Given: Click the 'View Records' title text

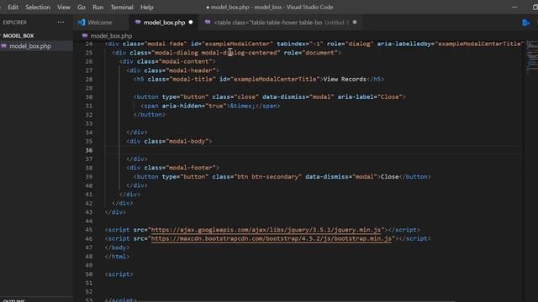Looking at the screenshot, I should point(345,79).
